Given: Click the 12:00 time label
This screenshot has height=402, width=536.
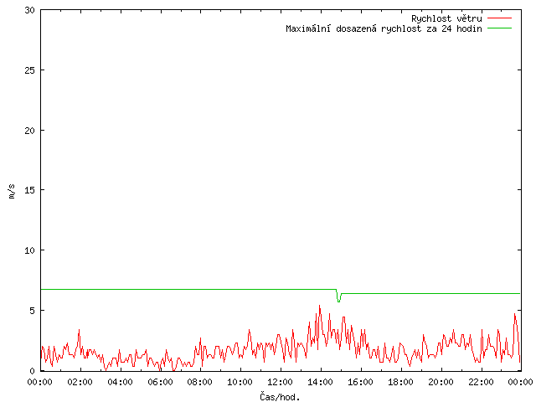Looking at the screenshot, I should click(280, 382).
